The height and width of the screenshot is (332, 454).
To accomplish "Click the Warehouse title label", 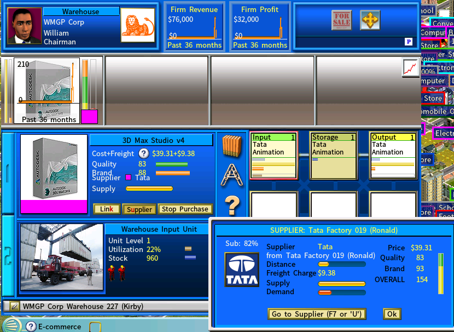I will (x=81, y=12).
